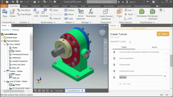Switch to the Modeling browser tab
The image size is (173, 97).
(15, 30)
